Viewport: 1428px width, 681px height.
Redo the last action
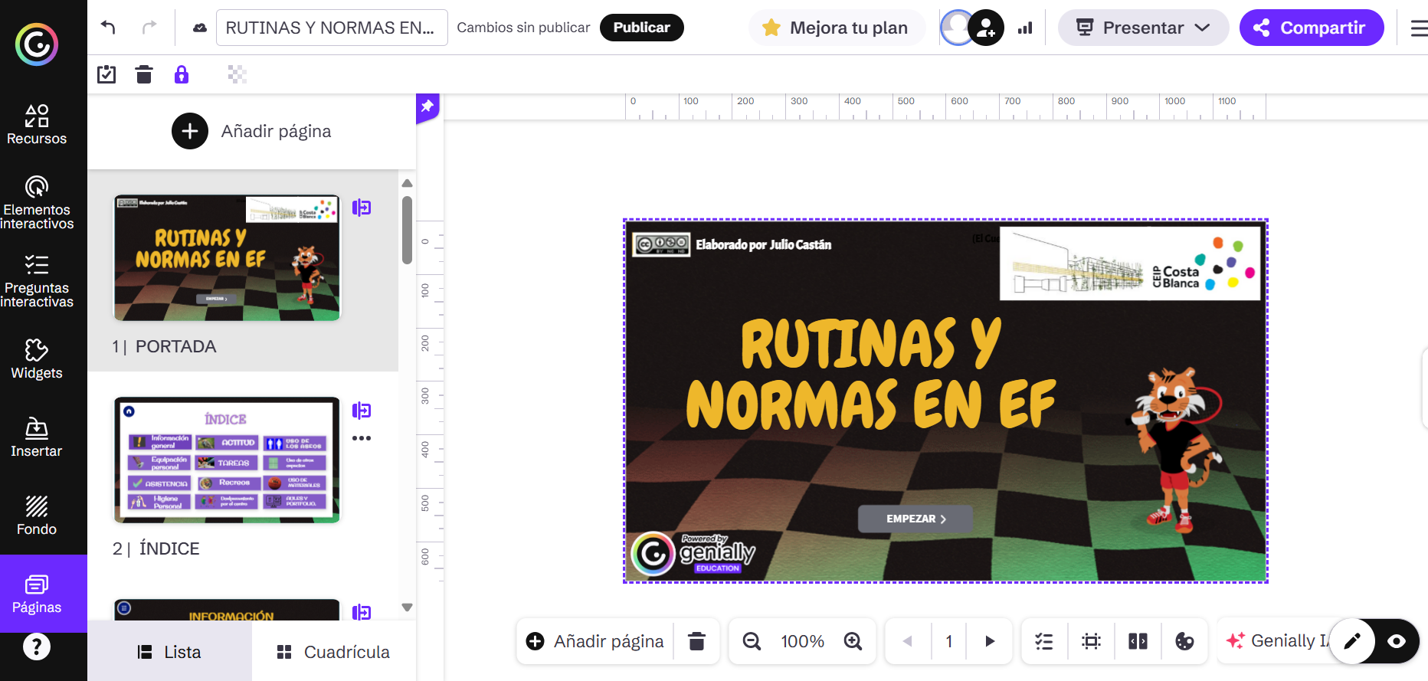149,28
